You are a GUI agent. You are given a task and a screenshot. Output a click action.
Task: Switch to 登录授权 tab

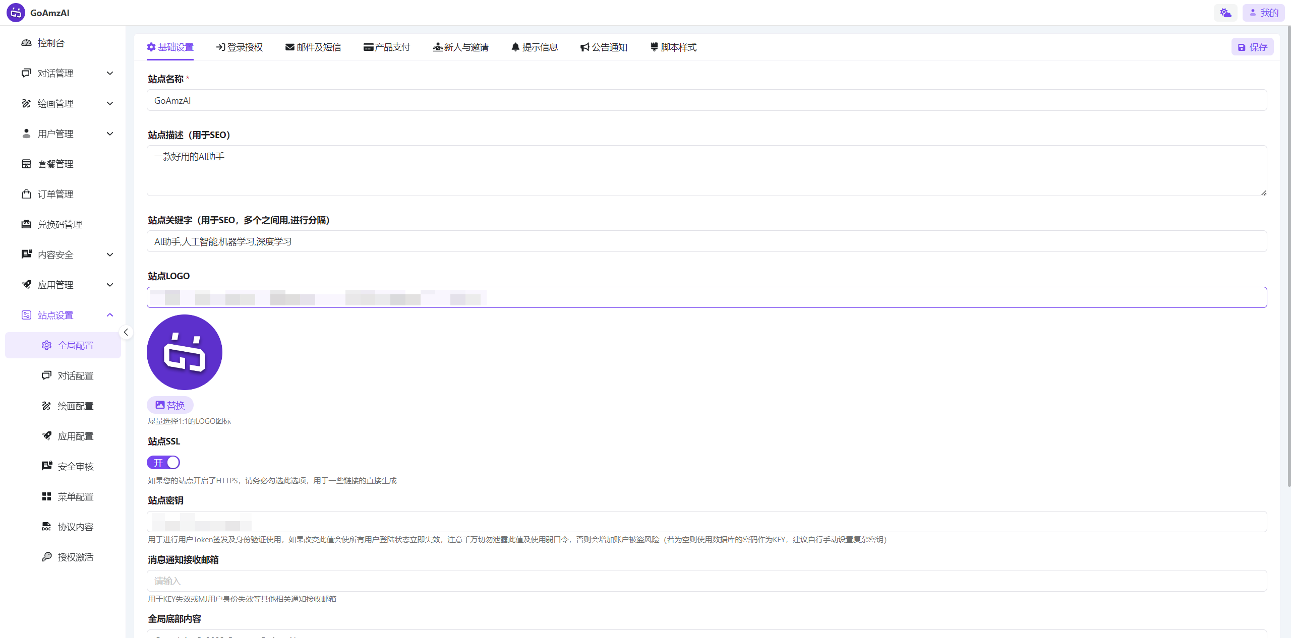click(x=240, y=47)
